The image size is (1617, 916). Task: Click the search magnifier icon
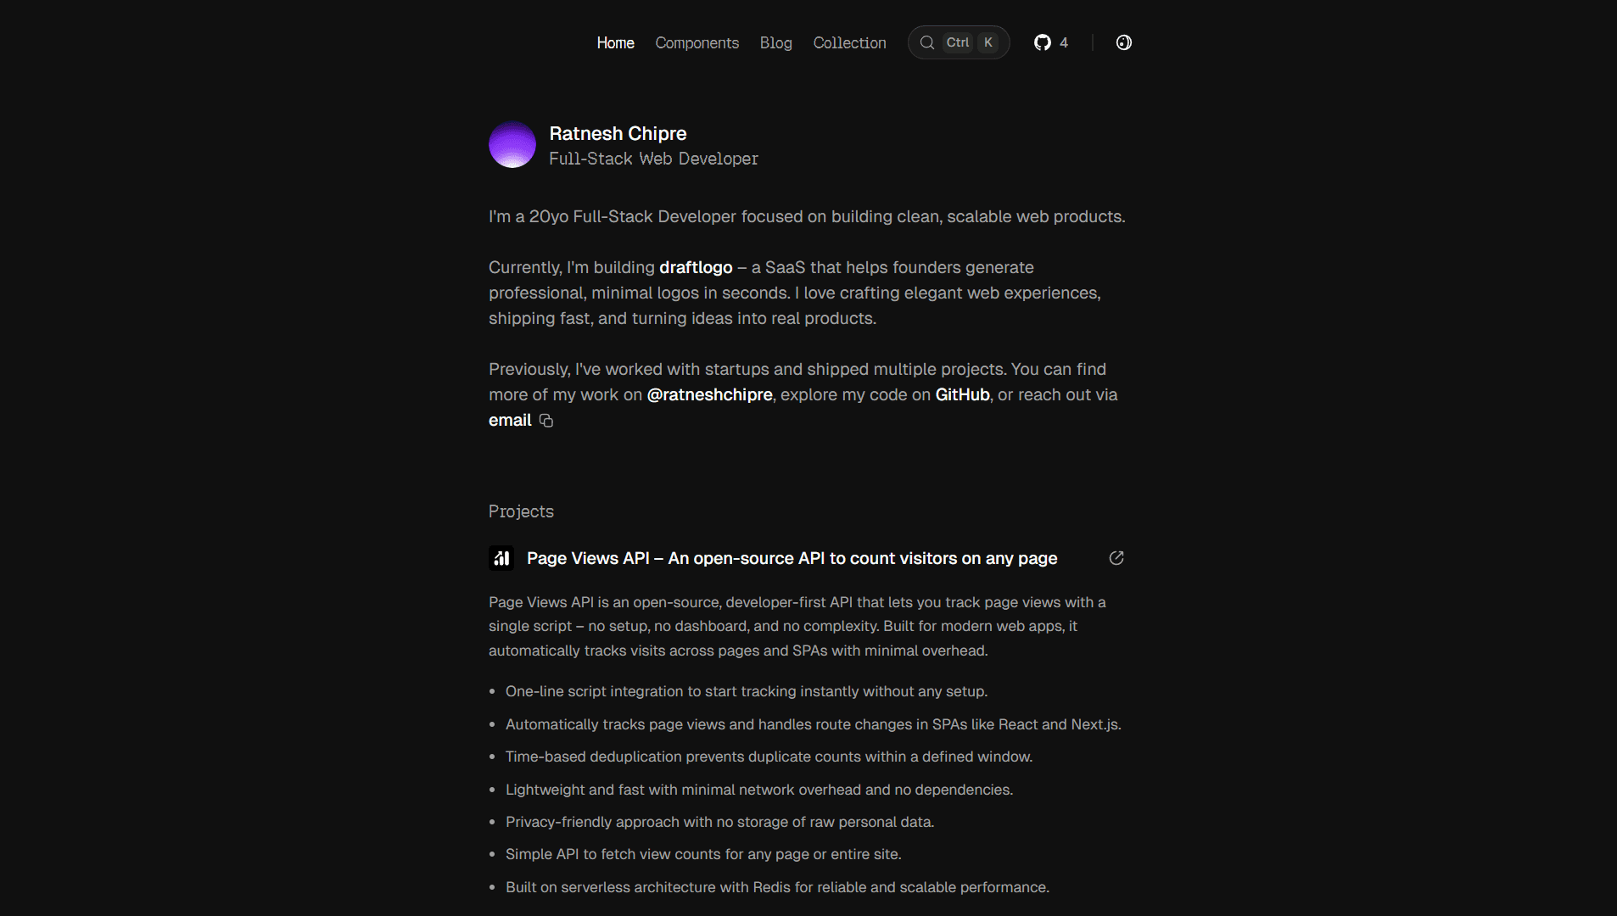(927, 42)
